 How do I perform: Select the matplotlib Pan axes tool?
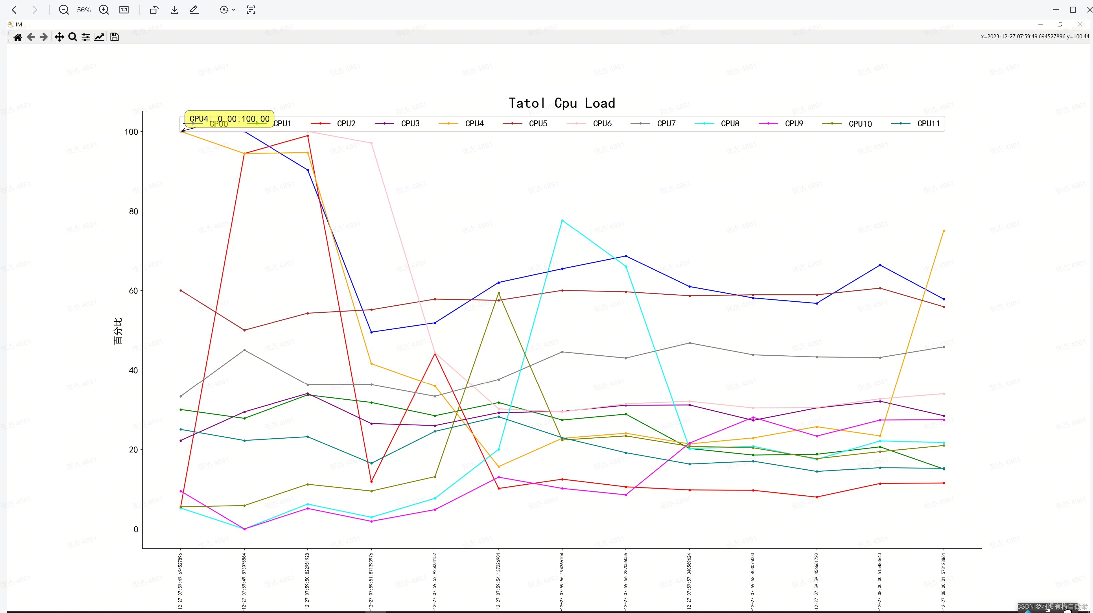point(59,37)
